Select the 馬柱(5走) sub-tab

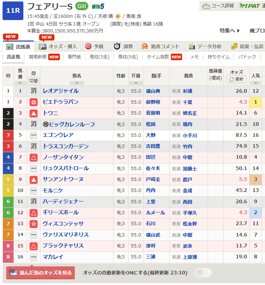[x=100, y=57]
